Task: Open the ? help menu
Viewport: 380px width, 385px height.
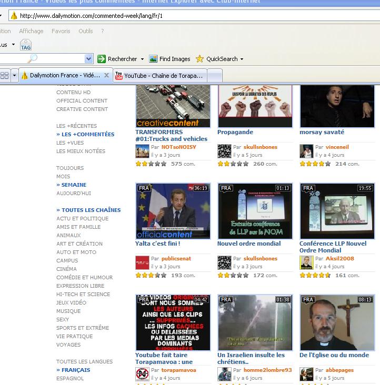Action: [x=103, y=31]
